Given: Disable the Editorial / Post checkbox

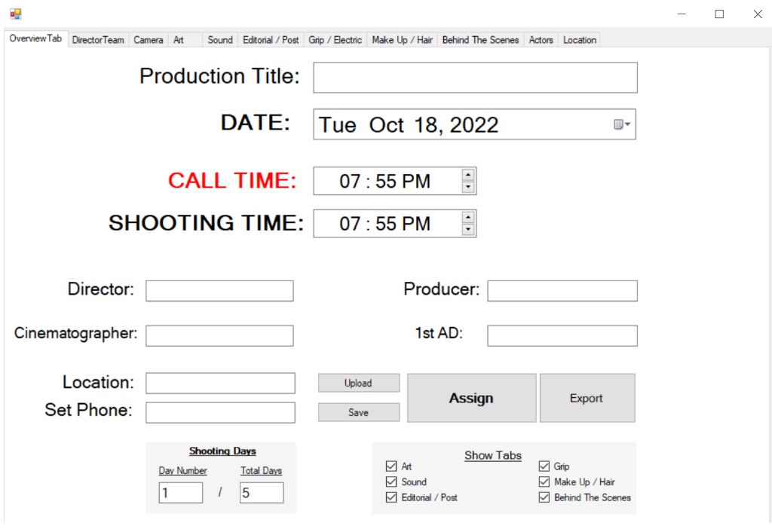Looking at the screenshot, I should coord(391,497).
